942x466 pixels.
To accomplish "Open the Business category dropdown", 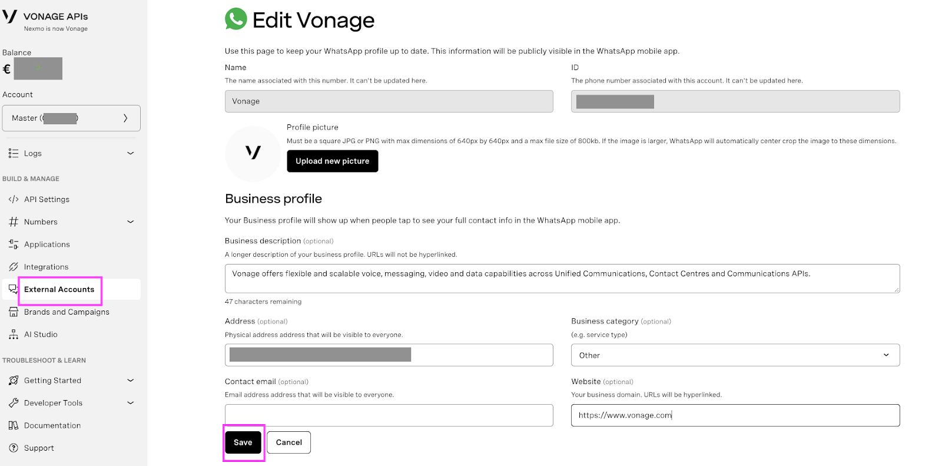I will pyautogui.click(x=735, y=355).
